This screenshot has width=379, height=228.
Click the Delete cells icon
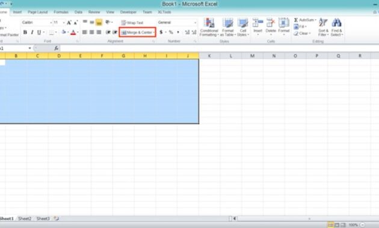click(271, 23)
